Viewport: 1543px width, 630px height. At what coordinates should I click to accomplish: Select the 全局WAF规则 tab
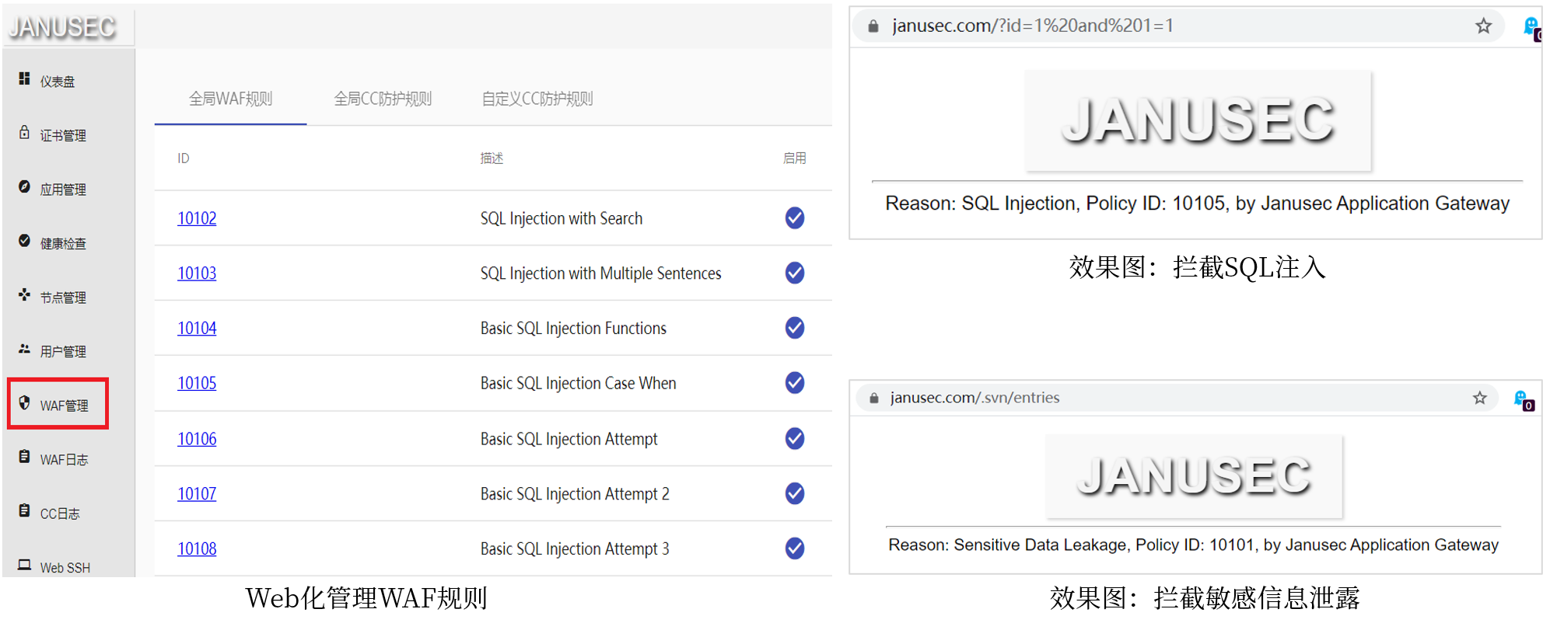[x=231, y=99]
